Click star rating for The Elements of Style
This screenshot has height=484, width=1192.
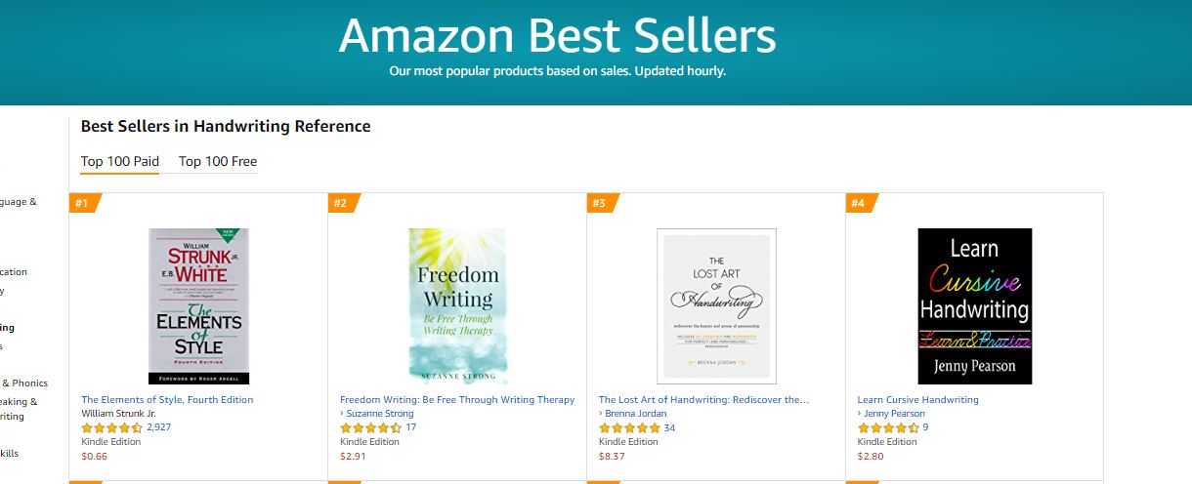coord(112,427)
